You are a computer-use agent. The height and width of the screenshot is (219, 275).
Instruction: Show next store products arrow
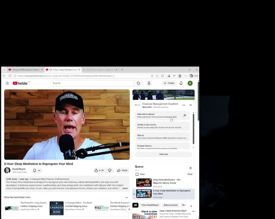pyautogui.click(x=129, y=209)
